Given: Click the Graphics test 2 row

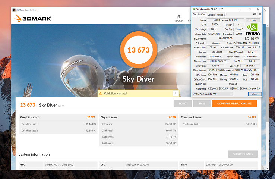Looking at the screenshot, I should tap(58, 131).
